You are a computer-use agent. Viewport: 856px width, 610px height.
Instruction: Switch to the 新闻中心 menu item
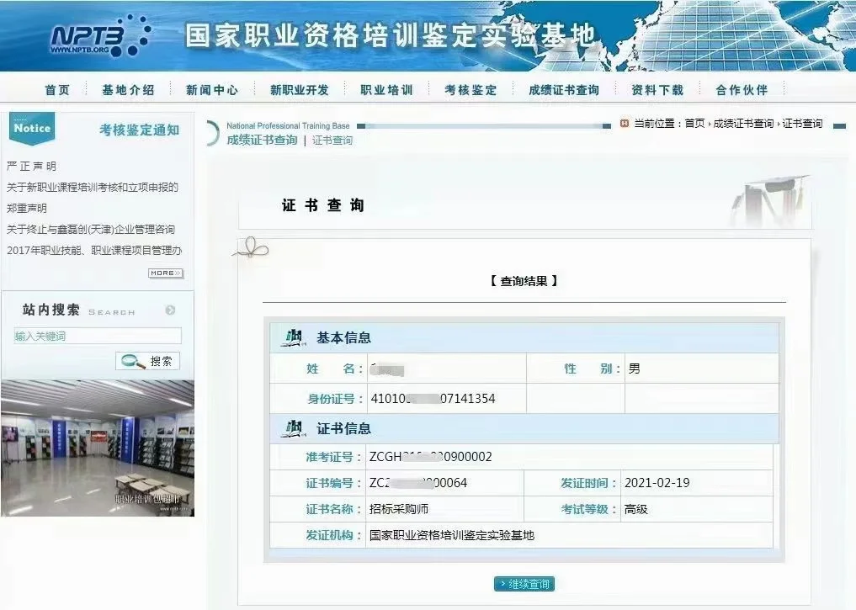click(210, 88)
